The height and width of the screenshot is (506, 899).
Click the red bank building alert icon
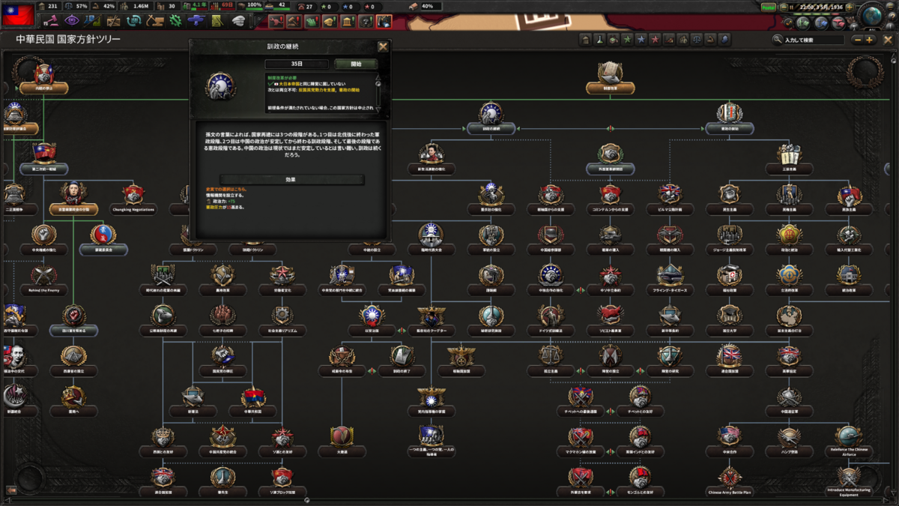coord(348,22)
